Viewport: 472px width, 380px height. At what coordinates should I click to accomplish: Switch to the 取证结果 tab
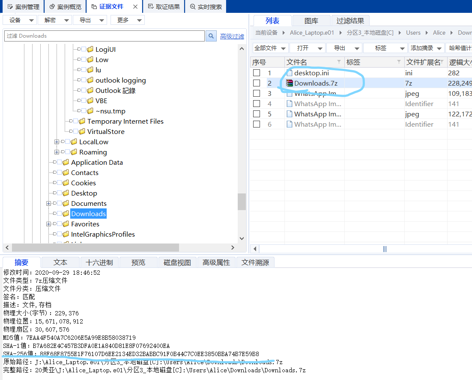click(x=164, y=6)
